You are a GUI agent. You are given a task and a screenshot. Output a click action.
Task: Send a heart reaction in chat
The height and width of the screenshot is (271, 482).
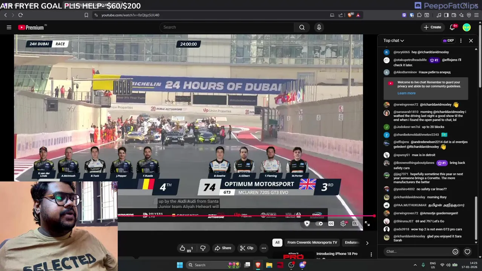(x=467, y=251)
